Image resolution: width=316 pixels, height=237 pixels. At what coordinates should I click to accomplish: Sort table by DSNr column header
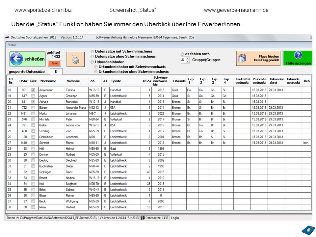pos(23,81)
